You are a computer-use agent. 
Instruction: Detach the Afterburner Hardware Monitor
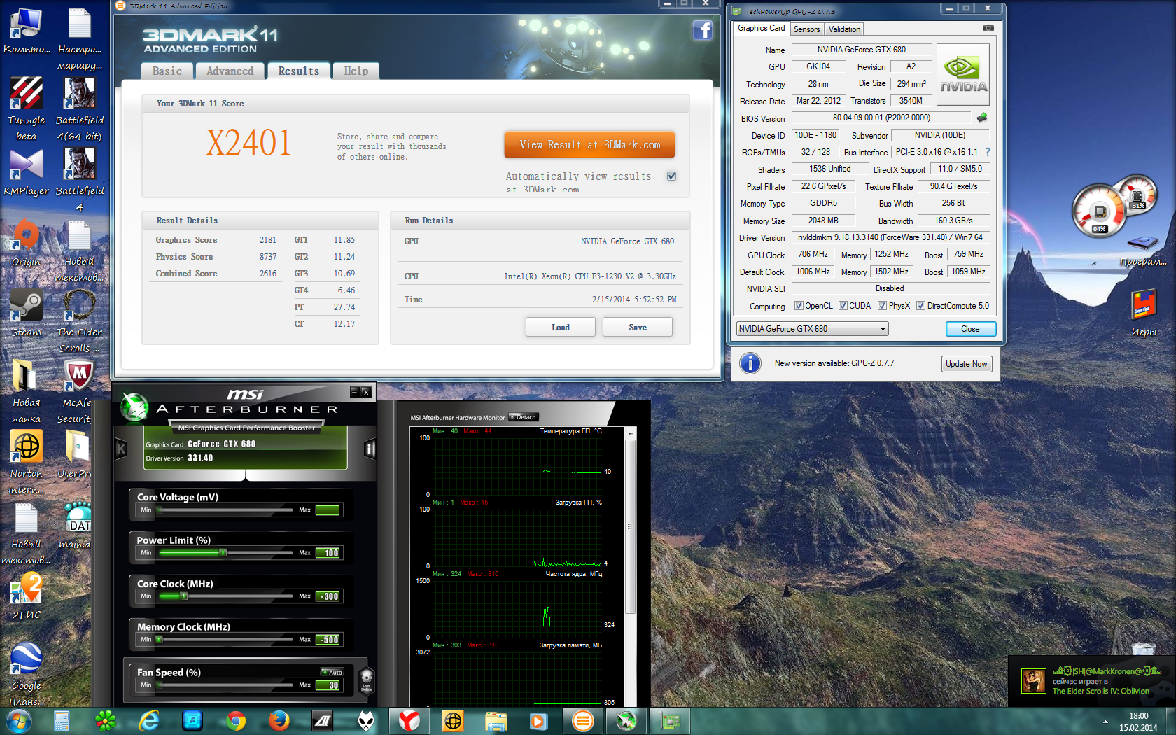[523, 417]
